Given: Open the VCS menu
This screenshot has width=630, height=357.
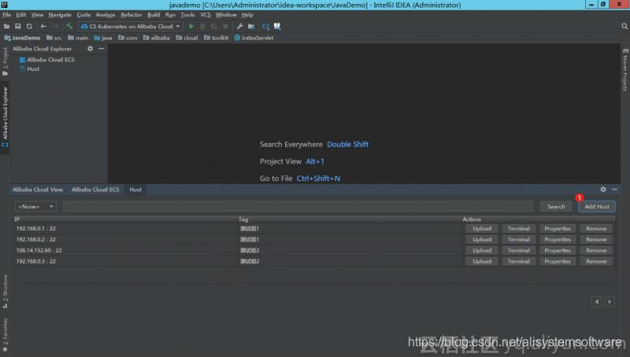Looking at the screenshot, I should click(x=206, y=15).
